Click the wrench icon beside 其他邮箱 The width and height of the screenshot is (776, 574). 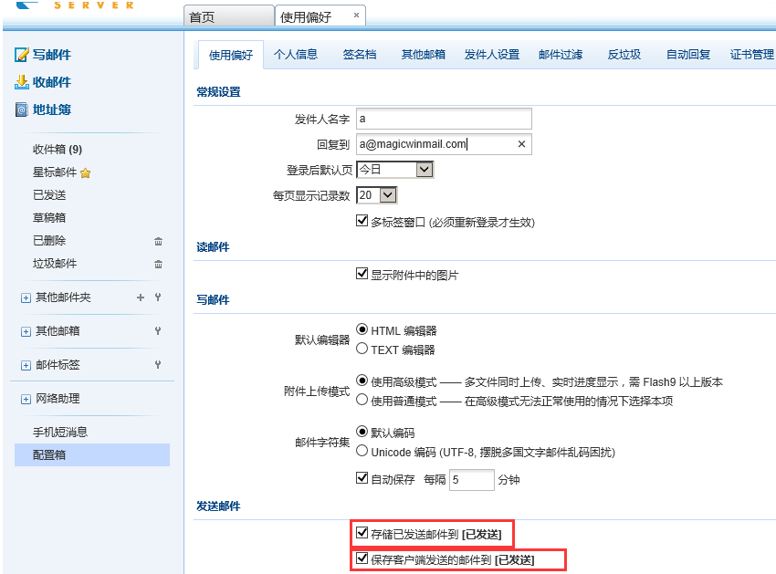[158, 331]
